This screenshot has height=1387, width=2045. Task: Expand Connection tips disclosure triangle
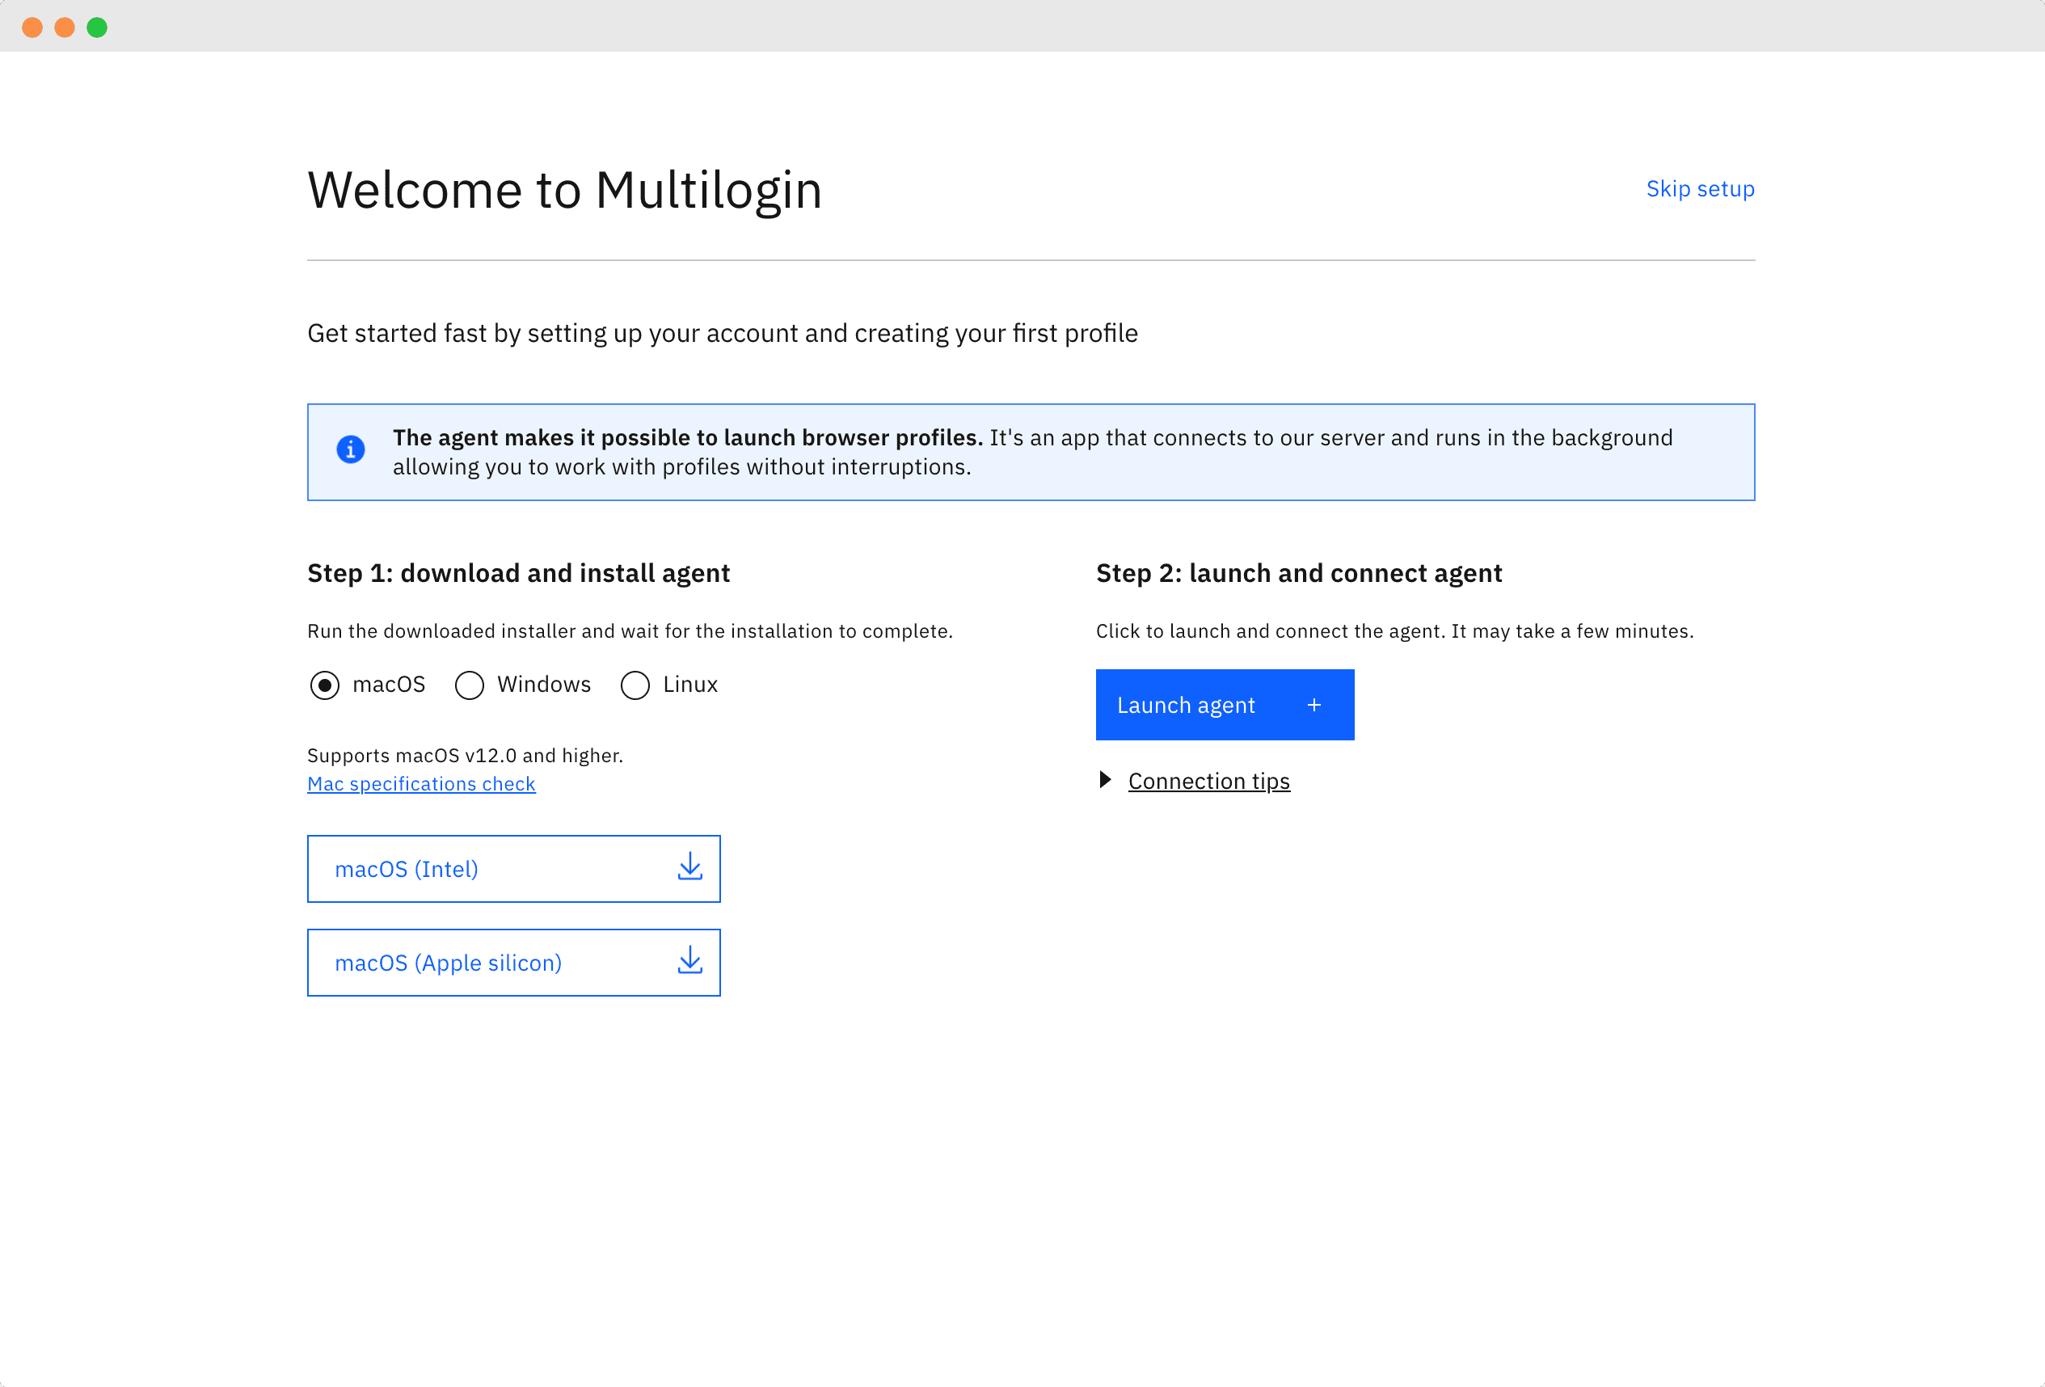[1105, 780]
